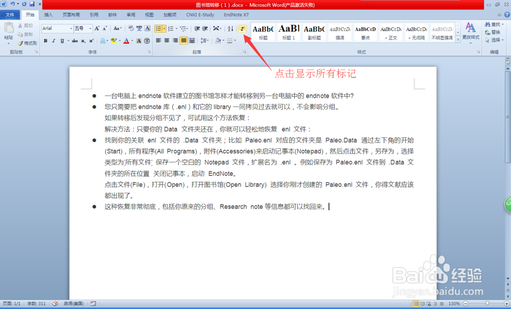Toggle Justify alignment
Viewport: 511px width, 309px height.
(183, 41)
